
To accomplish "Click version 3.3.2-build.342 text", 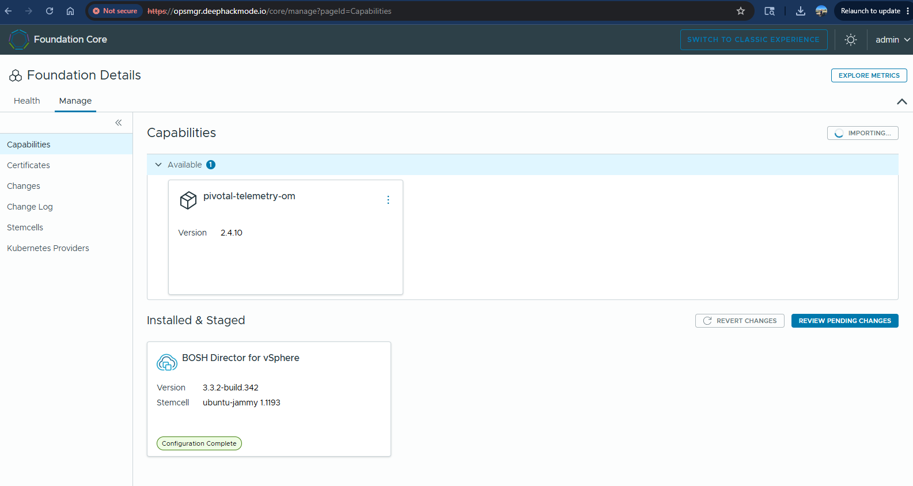I will coord(230,388).
